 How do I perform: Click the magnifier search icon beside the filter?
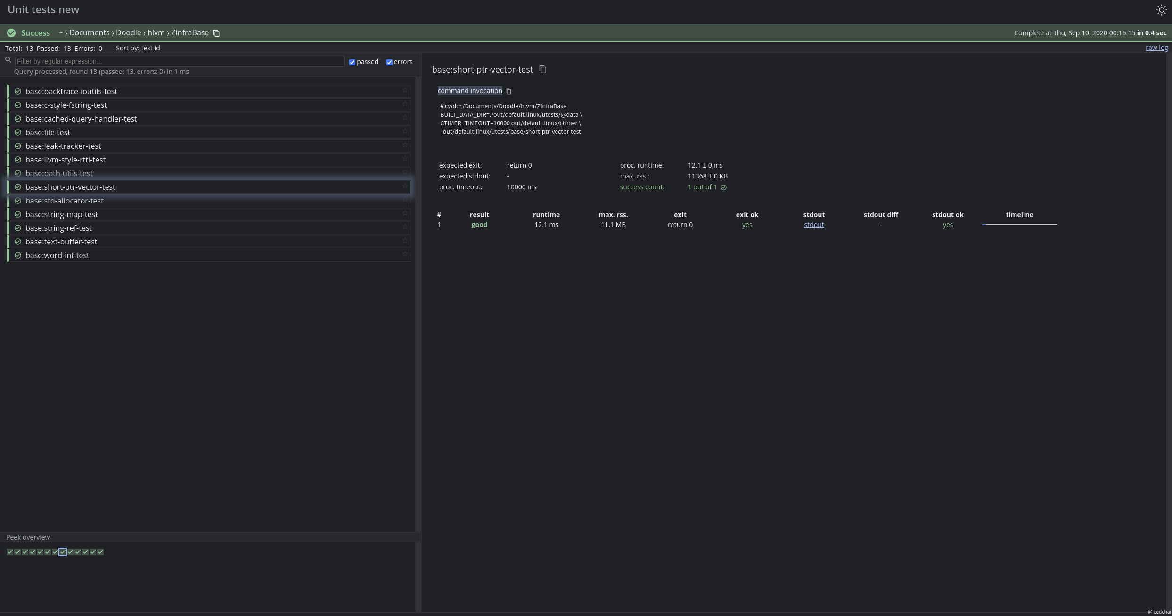8,60
